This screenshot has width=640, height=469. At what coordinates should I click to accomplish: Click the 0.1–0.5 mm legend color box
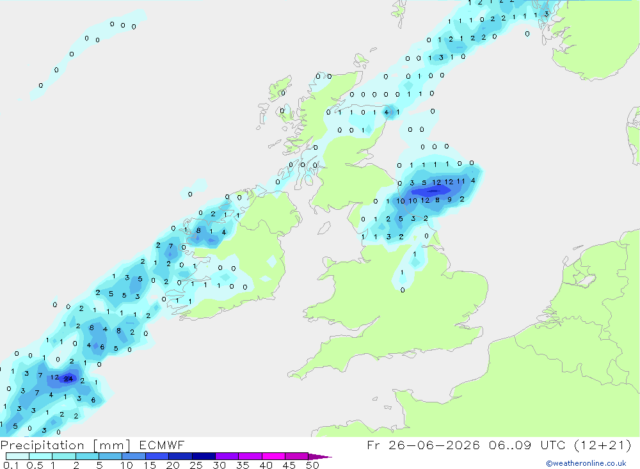(x=17, y=456)
